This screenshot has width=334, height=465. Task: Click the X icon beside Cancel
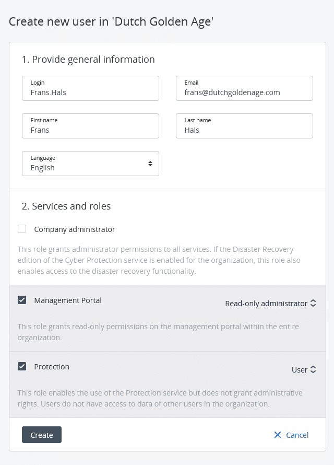point(278,435)
